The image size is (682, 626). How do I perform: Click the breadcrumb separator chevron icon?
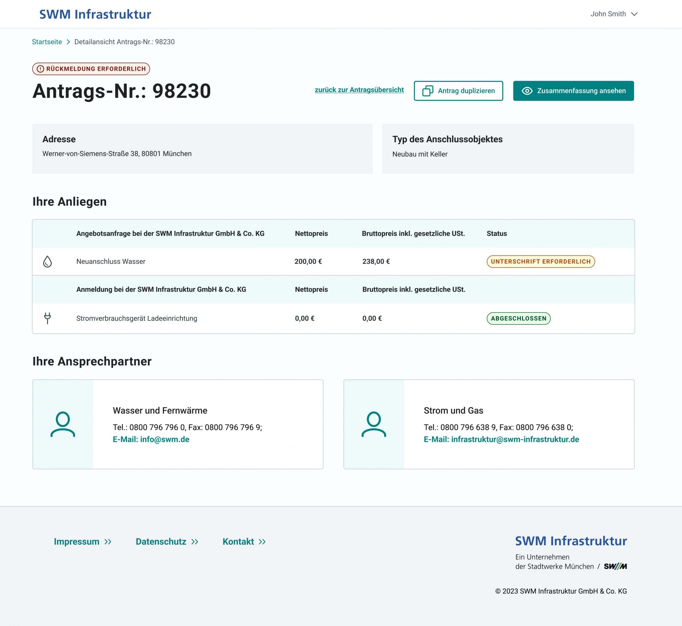click(x=68, y=42)
